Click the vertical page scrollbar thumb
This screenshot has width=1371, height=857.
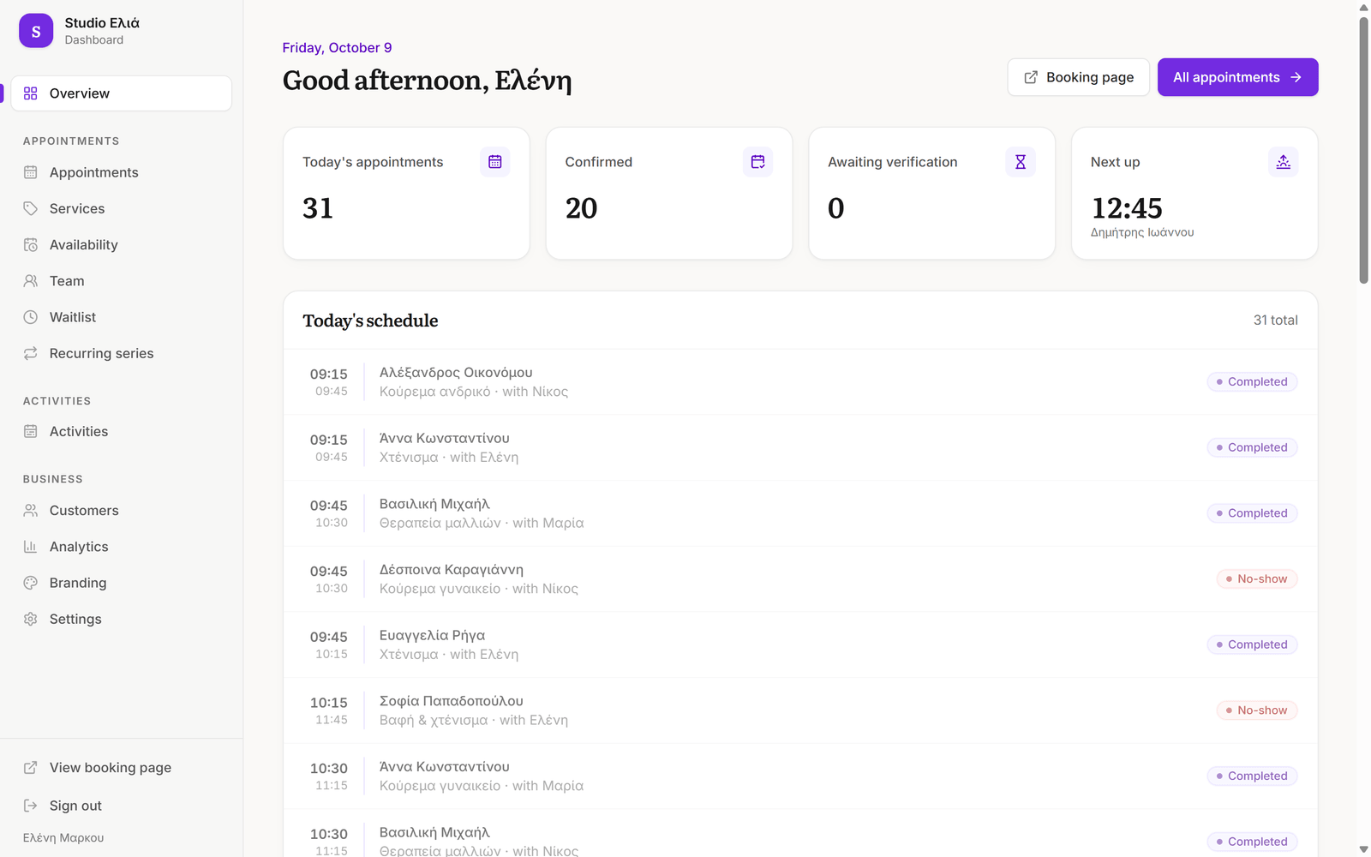pyautogui.click(x=1363, y=150)
